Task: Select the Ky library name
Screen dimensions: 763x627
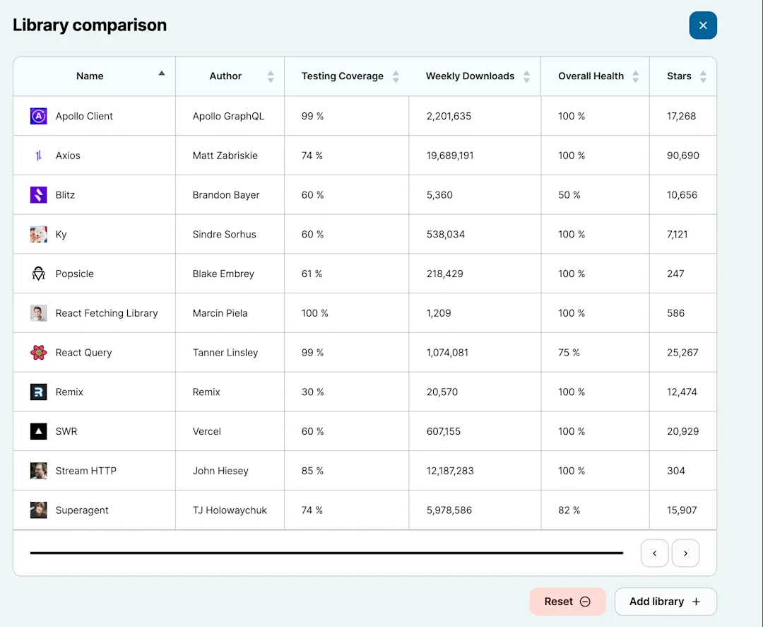Action: 61,234
